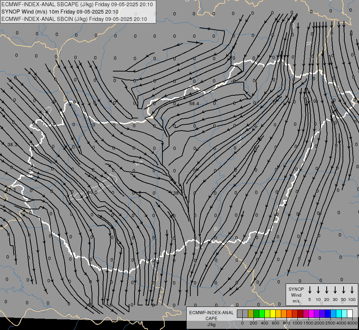The image size is (359, 330).
Task: Click the 20 m/s wind arrow symbol
Action: [x=327, y=290]
